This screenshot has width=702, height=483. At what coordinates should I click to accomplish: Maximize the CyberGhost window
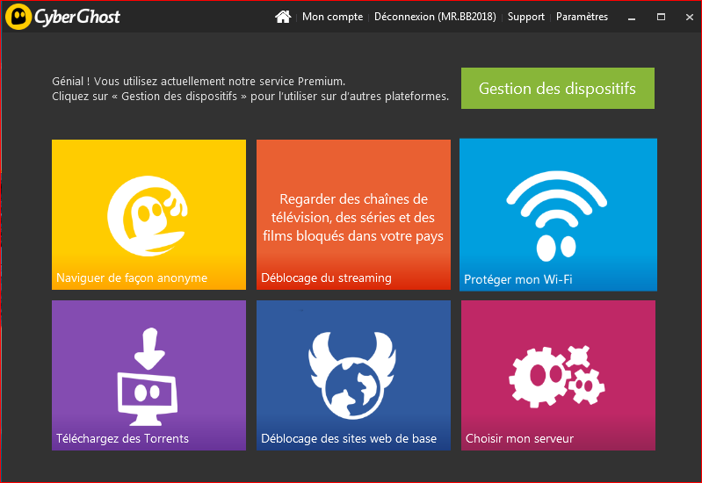661,17
